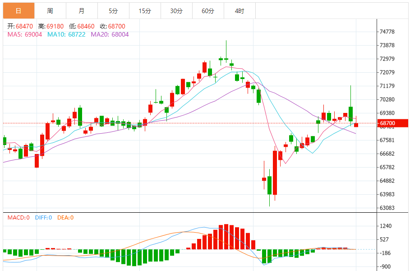
Task: Click the red 68700 current price tag
Action: 392,123
